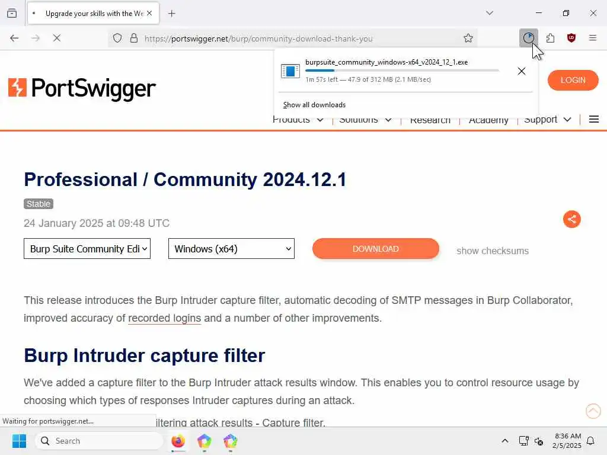
Task: Click the burpsuite exe file icon
Action: pyautogui.click(x=290, y=71)
